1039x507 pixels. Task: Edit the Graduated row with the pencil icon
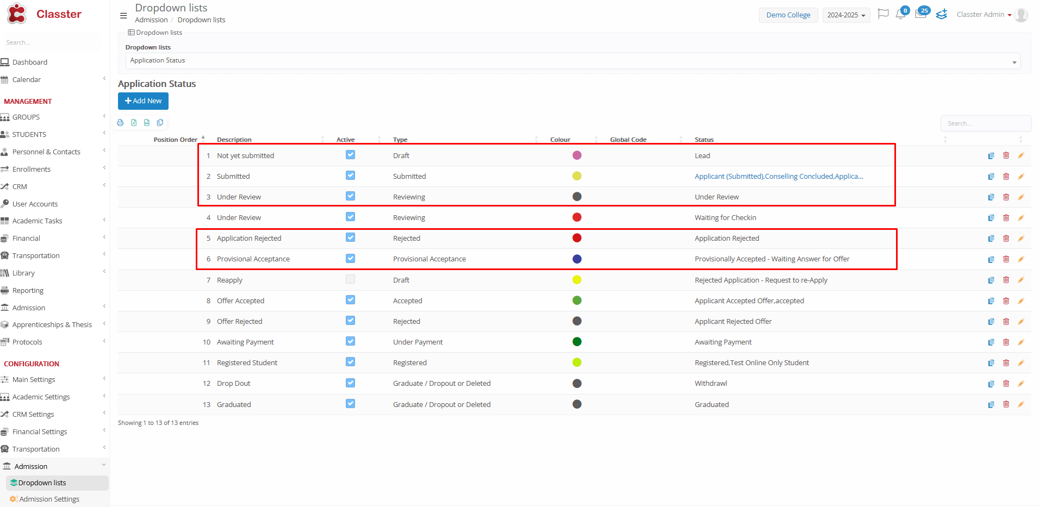(x=1021, y=405)
